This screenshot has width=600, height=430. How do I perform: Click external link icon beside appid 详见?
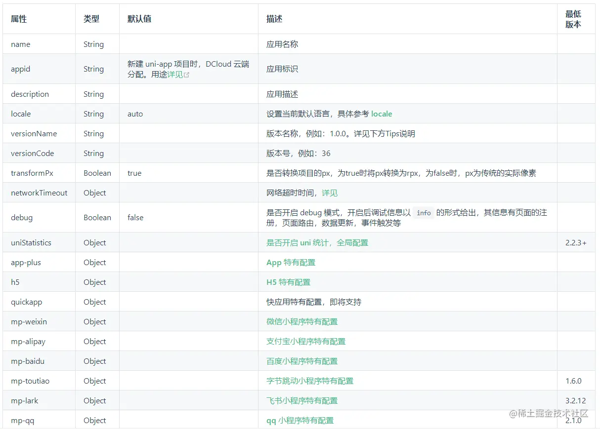click(x=187, y=75)
